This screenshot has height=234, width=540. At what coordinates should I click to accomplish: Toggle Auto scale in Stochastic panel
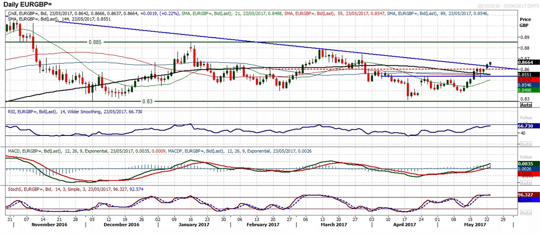tap(526, 214)
